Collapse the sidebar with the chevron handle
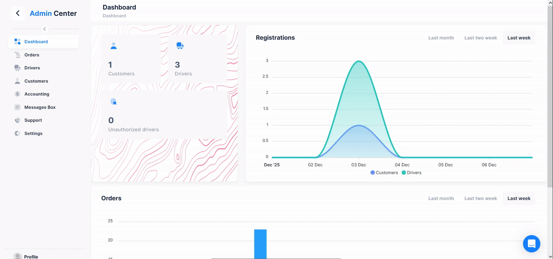Image resolution: width=553 pixels, height=259 pixels. (44, 29)
